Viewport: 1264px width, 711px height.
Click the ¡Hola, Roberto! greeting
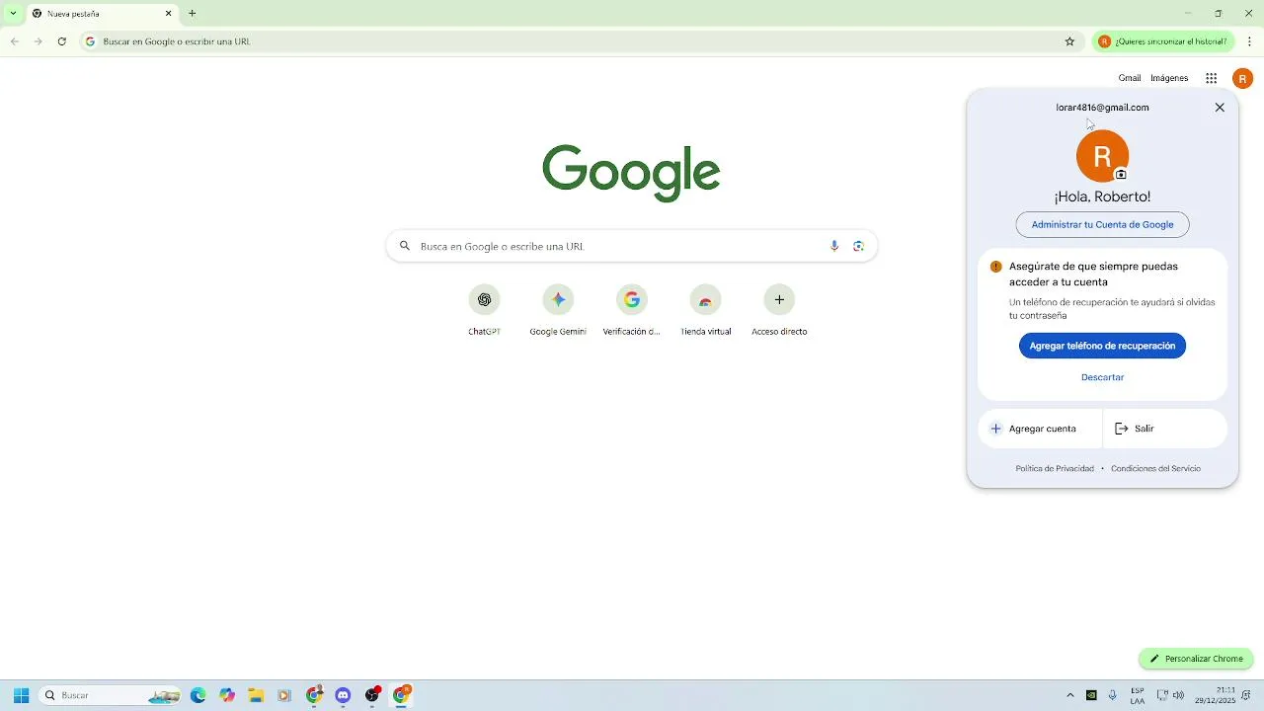tap(1102, 197)
